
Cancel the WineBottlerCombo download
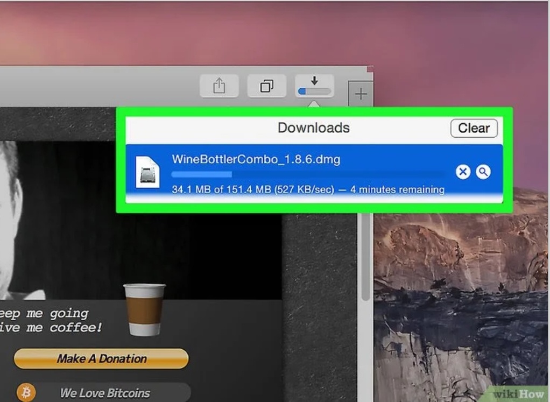463,172
